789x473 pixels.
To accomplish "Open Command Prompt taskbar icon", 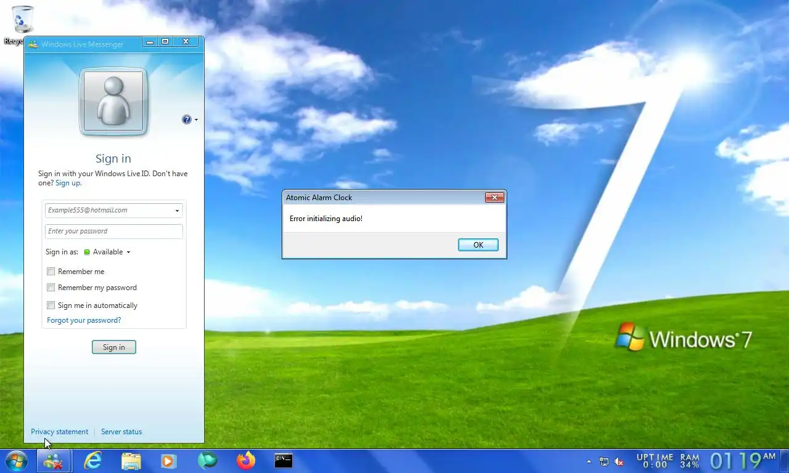I will pyautogui.click(x=284, y=460).
